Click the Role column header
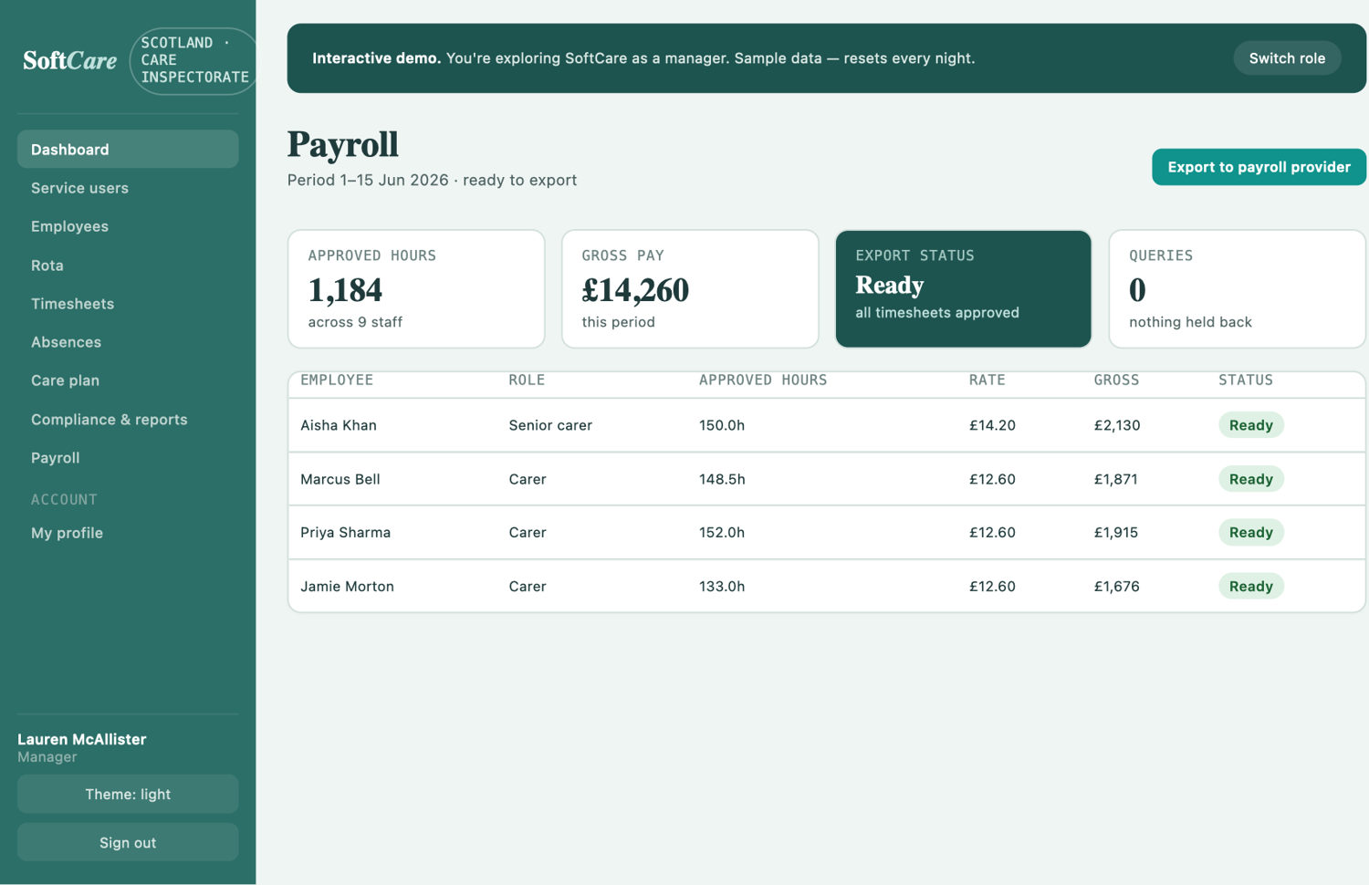 click(527, 380)
